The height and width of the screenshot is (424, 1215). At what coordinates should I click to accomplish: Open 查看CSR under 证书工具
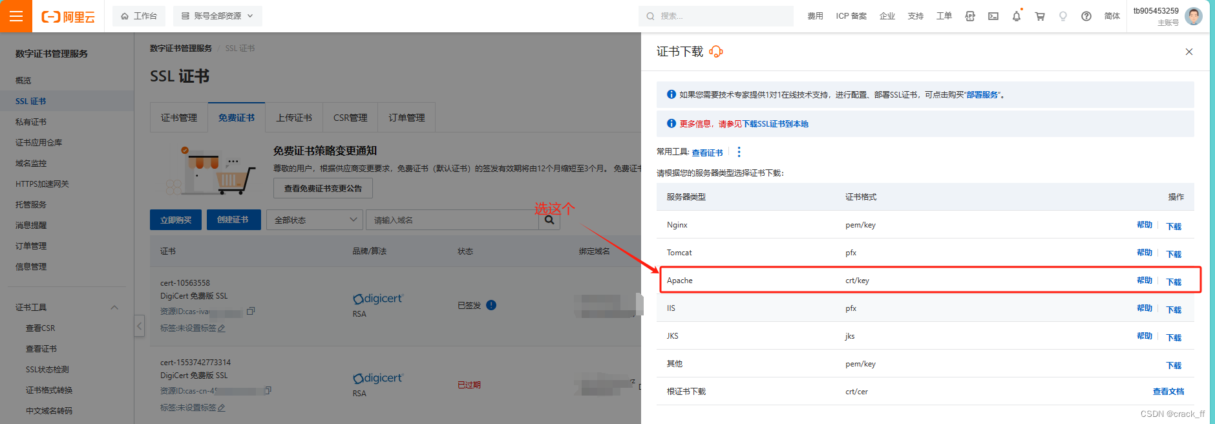point(41,328)
